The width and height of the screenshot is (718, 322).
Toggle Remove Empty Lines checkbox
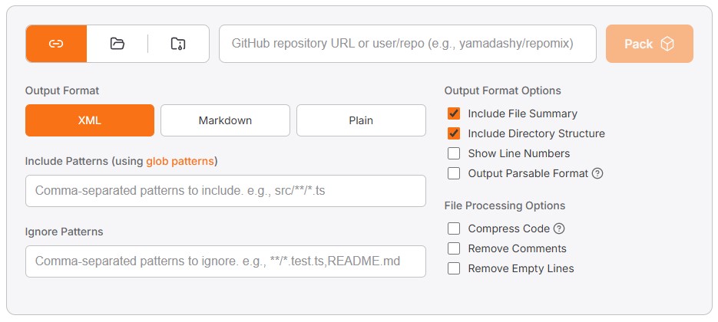pos(454,268)
